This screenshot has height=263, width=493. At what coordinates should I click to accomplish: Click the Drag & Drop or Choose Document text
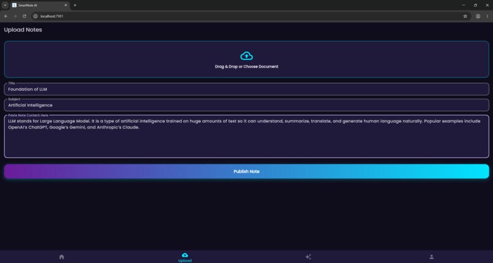pos(247,67)
